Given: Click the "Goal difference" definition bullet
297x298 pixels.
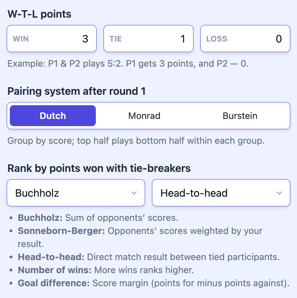Looking at the screenshot, I should (x=153, y=283).
